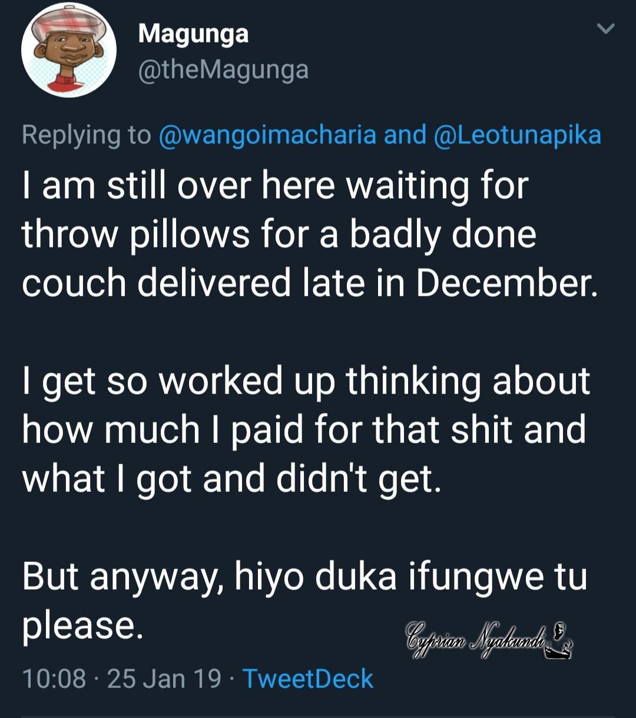
Task: Open the @wangoimacharia mention
Action: pyautogui.click(x=268, y=135)
